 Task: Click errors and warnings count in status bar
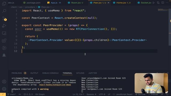[x=28, y=94]
